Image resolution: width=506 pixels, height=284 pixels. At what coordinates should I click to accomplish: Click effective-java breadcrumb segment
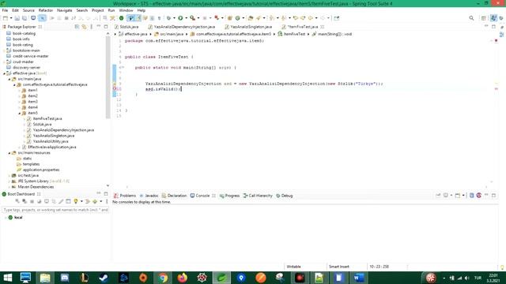pos(133,34)
